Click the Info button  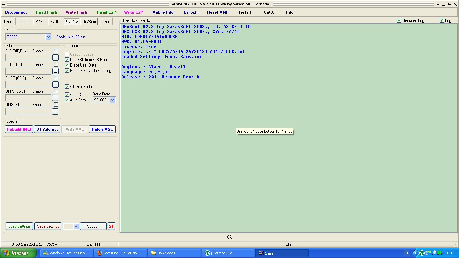[x=290, y=12]
